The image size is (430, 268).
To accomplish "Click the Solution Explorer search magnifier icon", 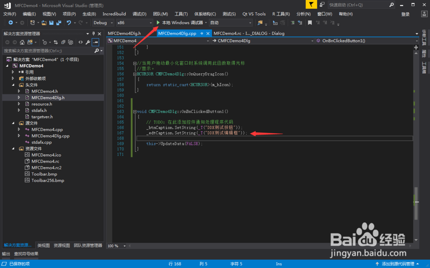I will pyautogui.click(x=96, y=51).
